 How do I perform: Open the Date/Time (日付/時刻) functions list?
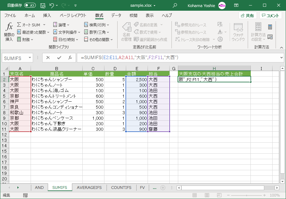pyautogui.click(x=66, y=39)
